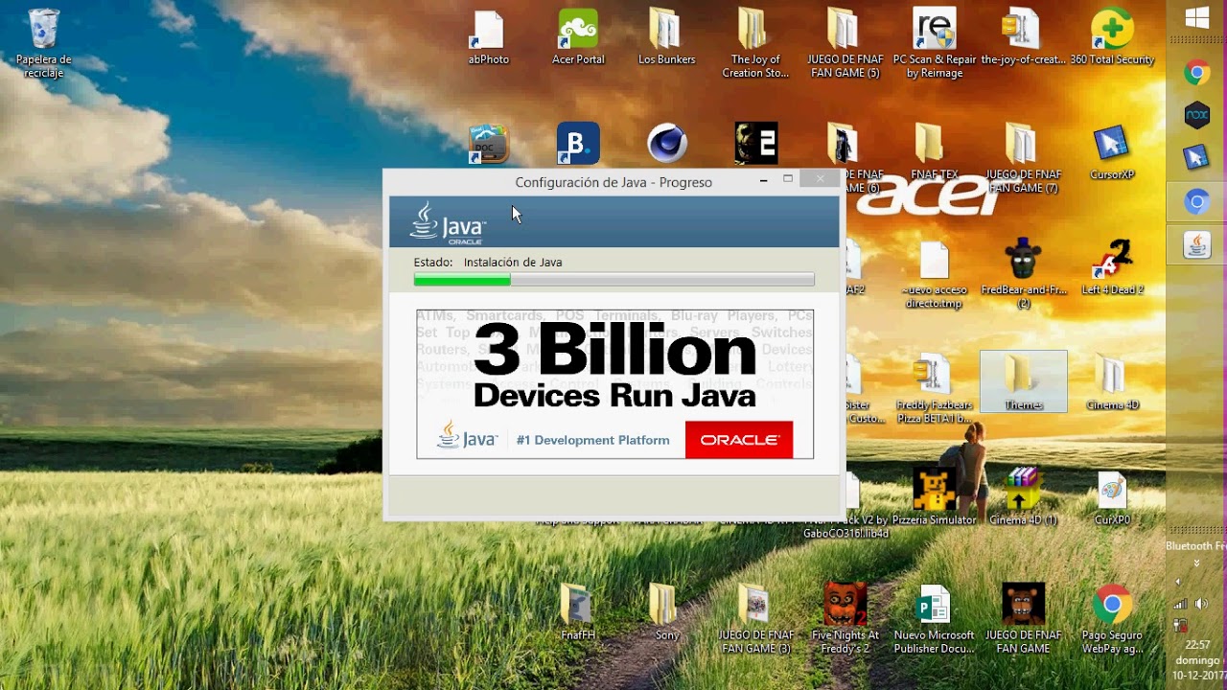The height and width of the screenshot is (690, 1227).
Task: Launch 360 Total Security shortcut
Action: pos(1112,38)
